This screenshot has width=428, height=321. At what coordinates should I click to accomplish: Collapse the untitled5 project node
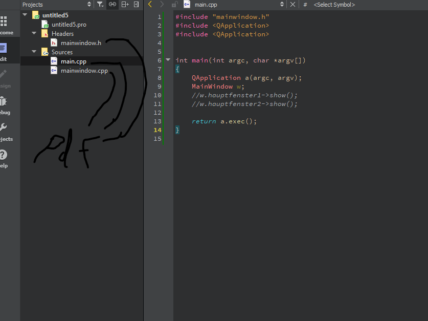pyautogui.click(x=25, y=15)
